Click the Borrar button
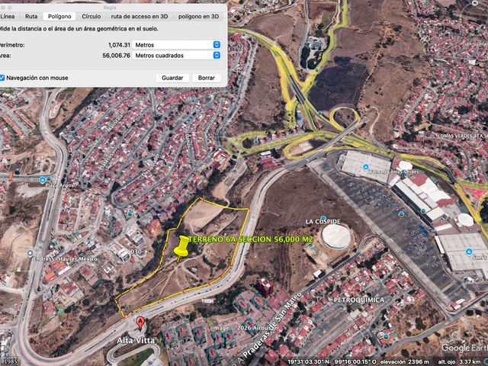The image size is (488, 366). pos(207,78)
